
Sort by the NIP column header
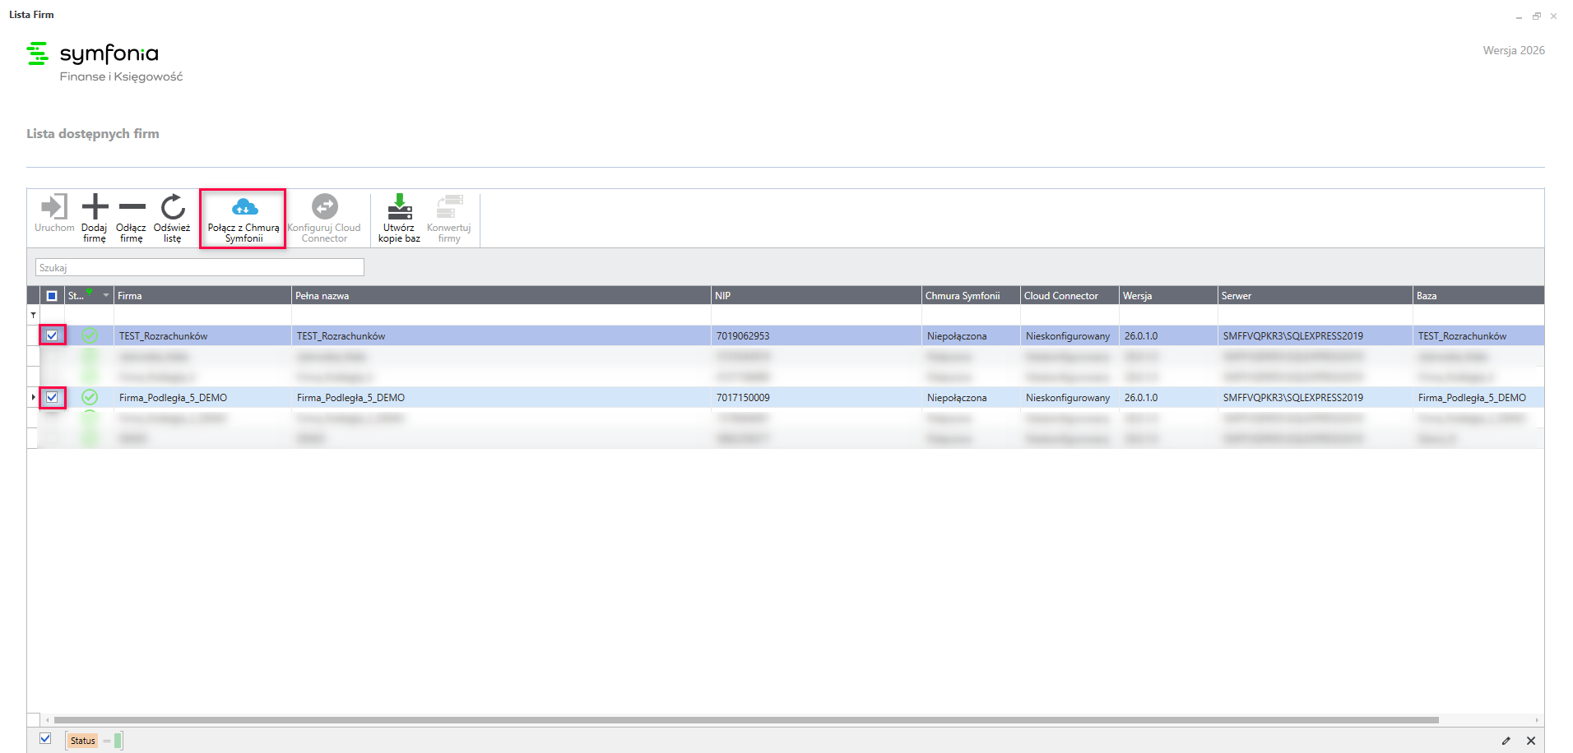point(814,296)
